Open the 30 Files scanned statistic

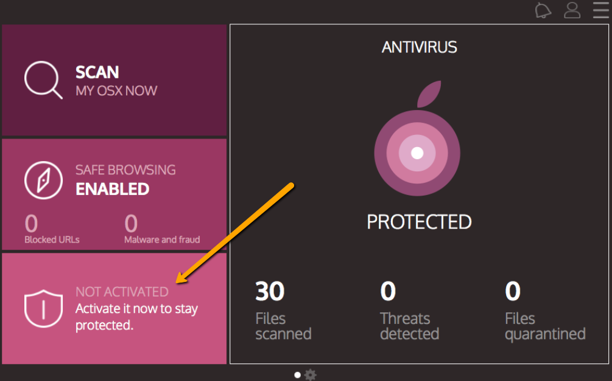point(283,311)
